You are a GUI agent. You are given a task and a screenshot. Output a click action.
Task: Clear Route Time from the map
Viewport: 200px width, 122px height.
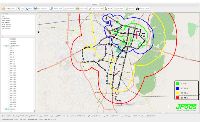tap(96, 9)
